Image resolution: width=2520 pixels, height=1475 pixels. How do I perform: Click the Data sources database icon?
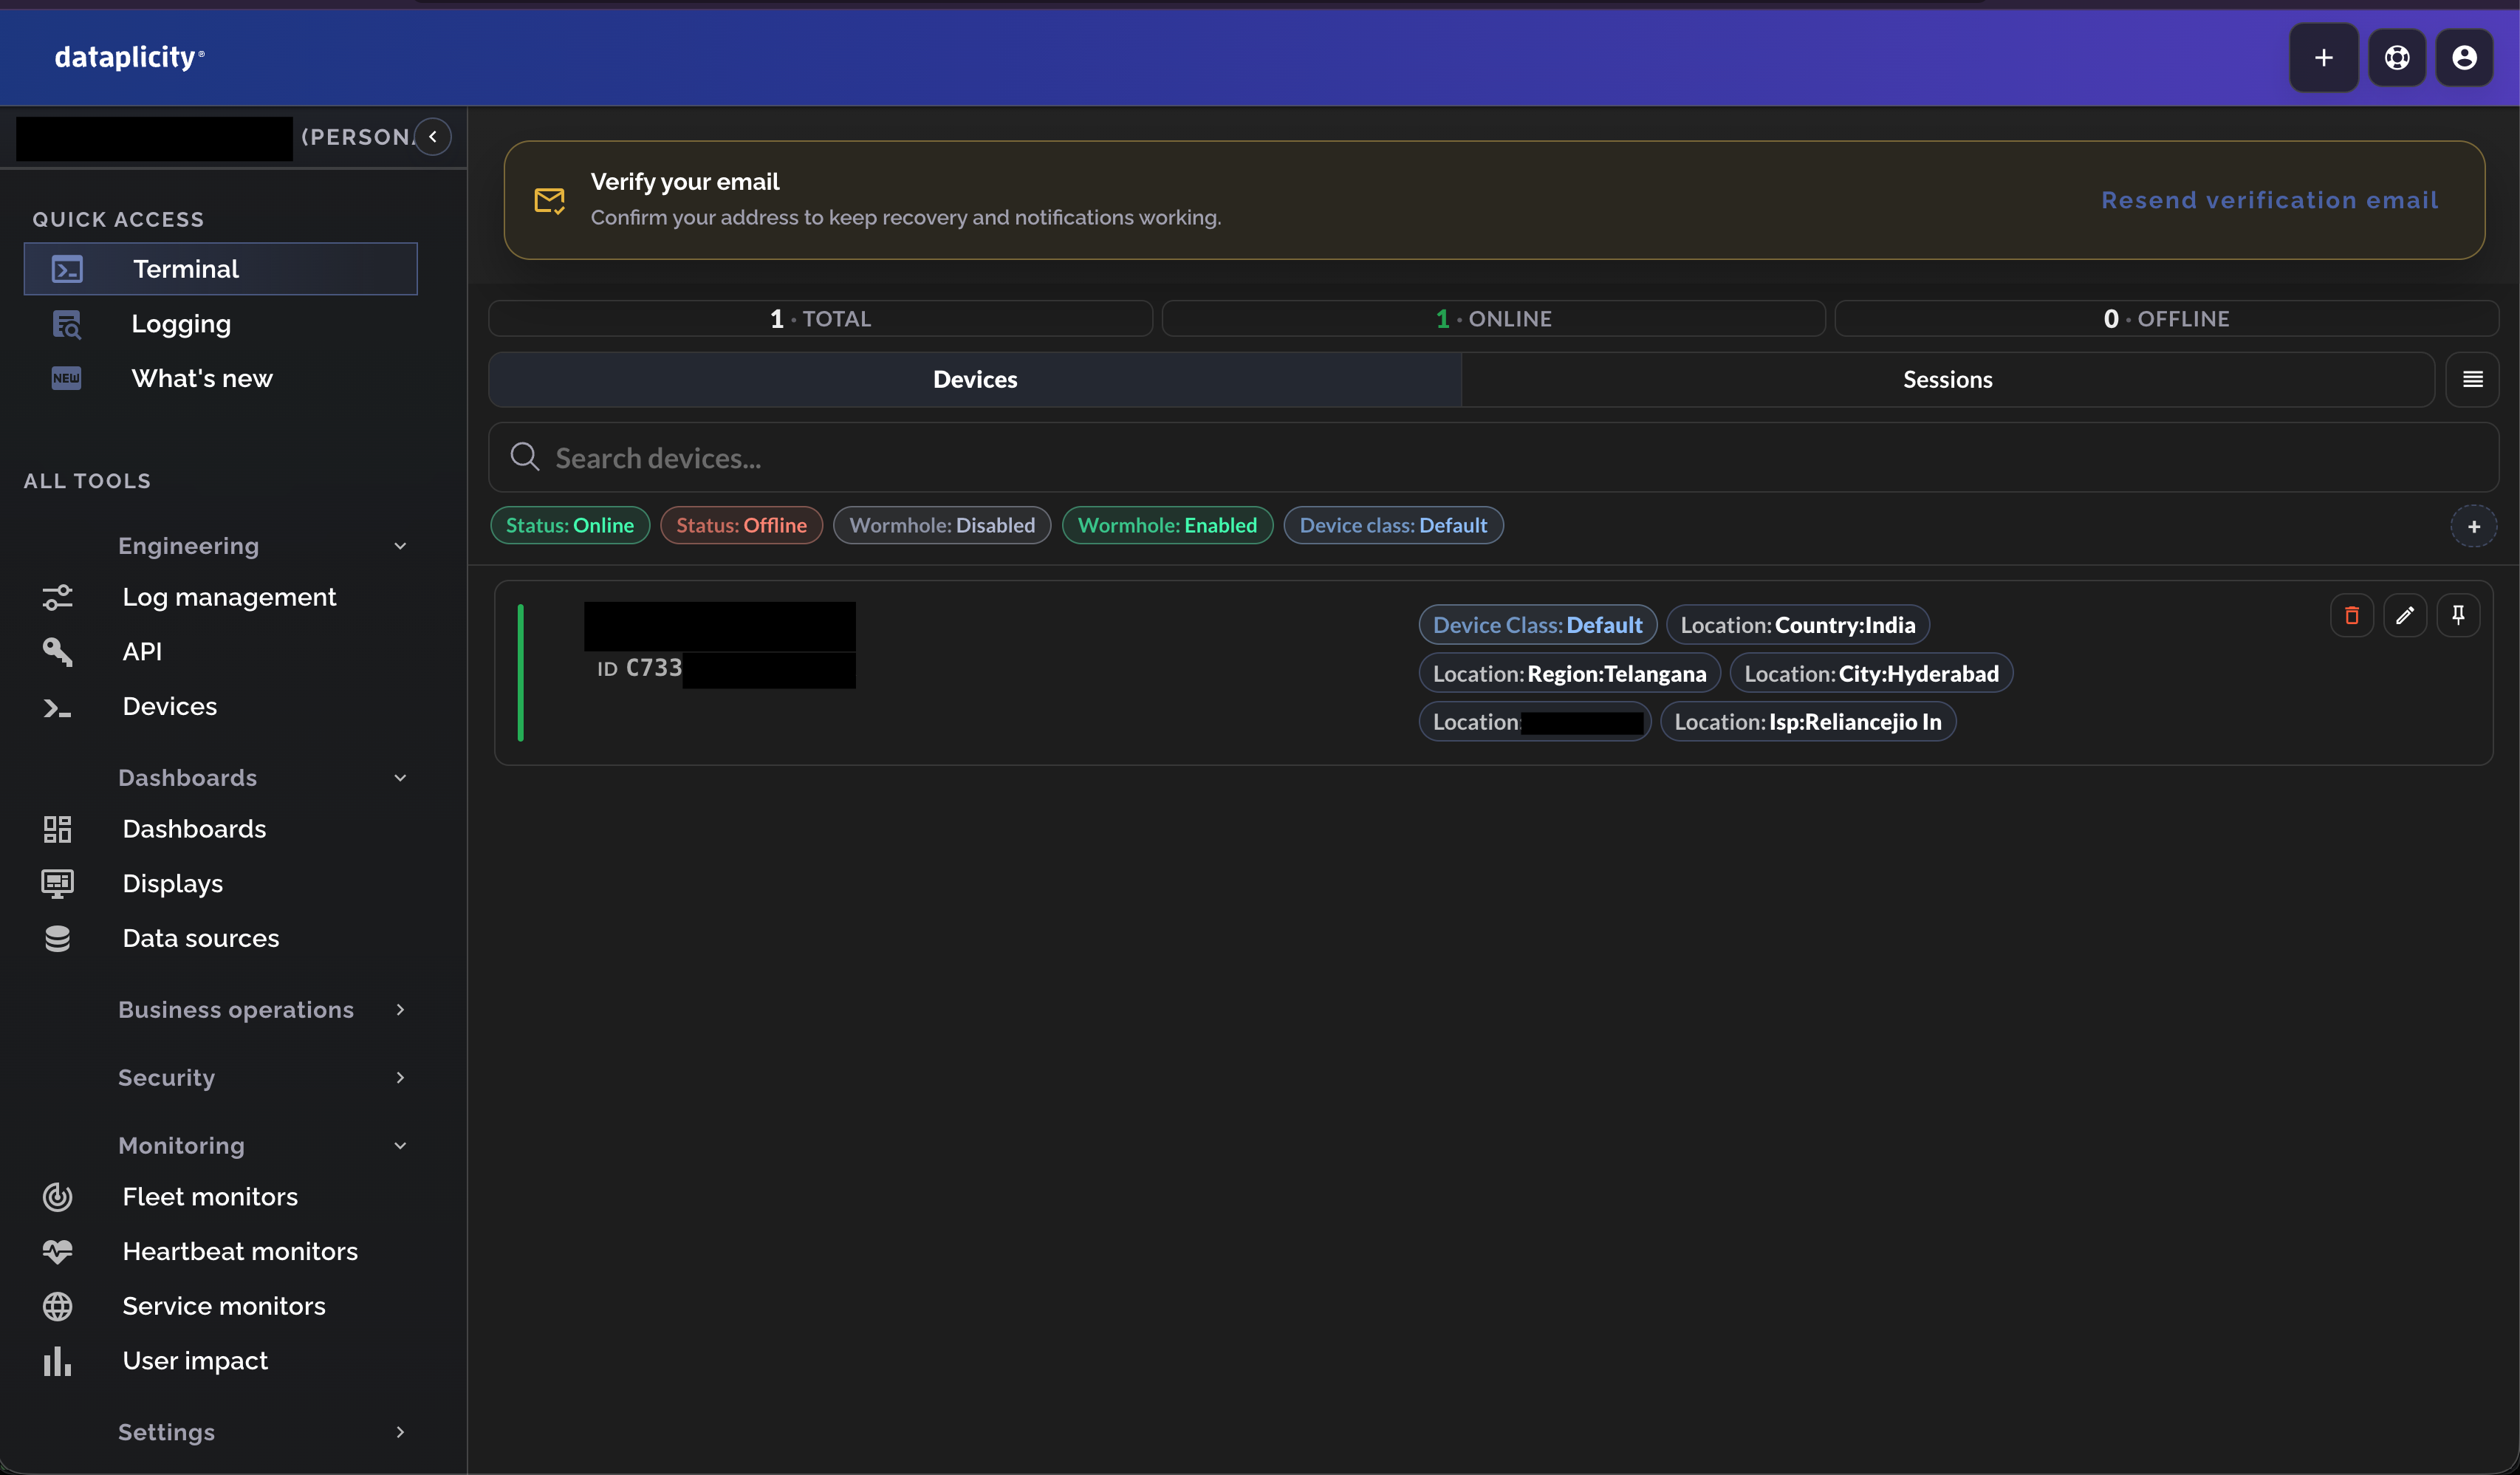coord(57,938)
